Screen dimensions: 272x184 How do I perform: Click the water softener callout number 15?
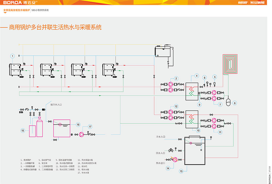point(23,131)
